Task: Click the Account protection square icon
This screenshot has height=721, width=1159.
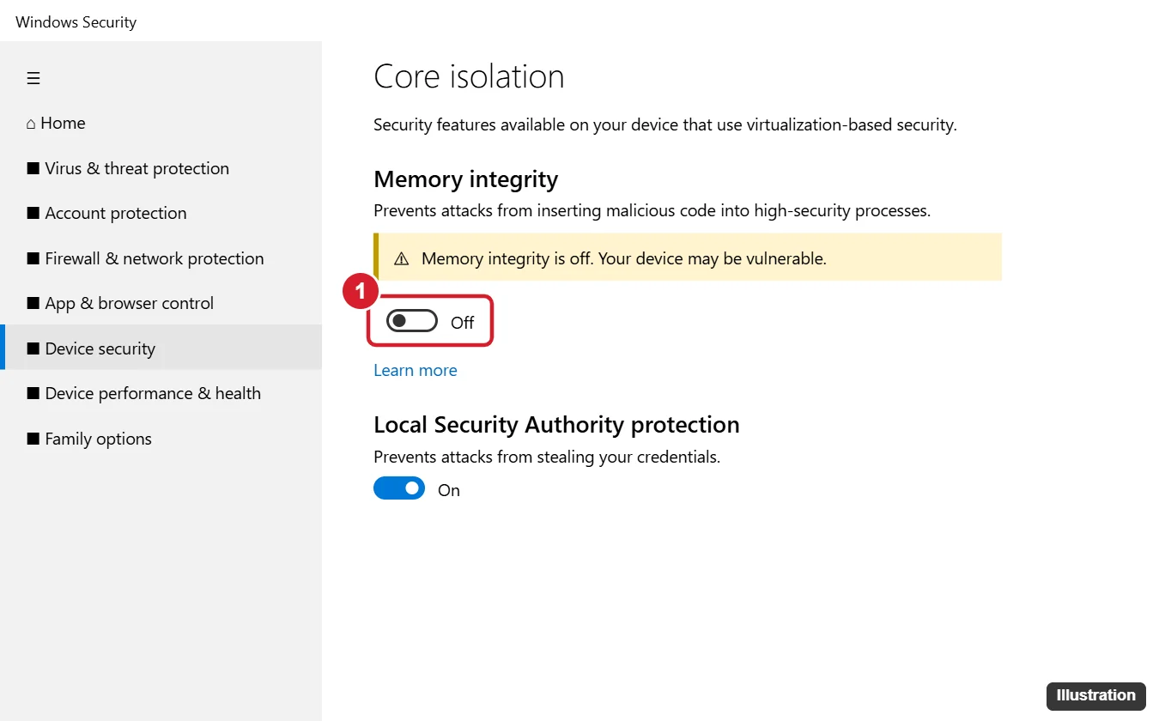Action: (x=33, y=213)
